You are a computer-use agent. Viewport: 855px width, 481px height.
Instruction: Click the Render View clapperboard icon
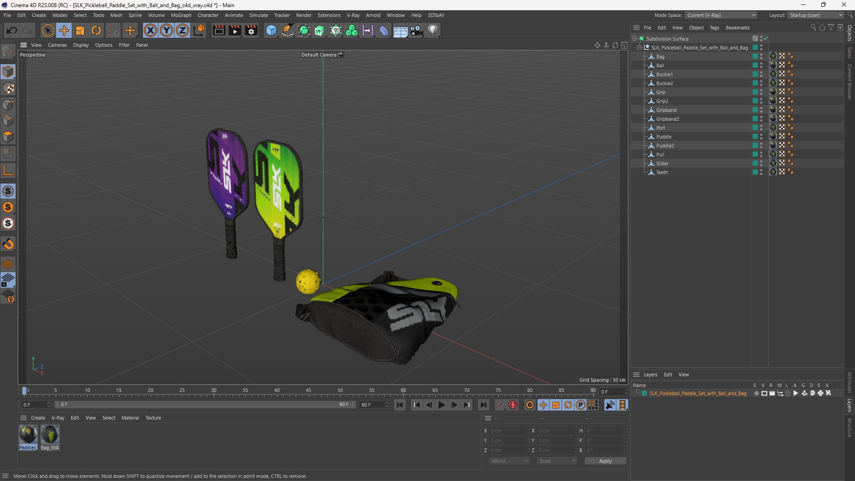click(x=219, y=30)
